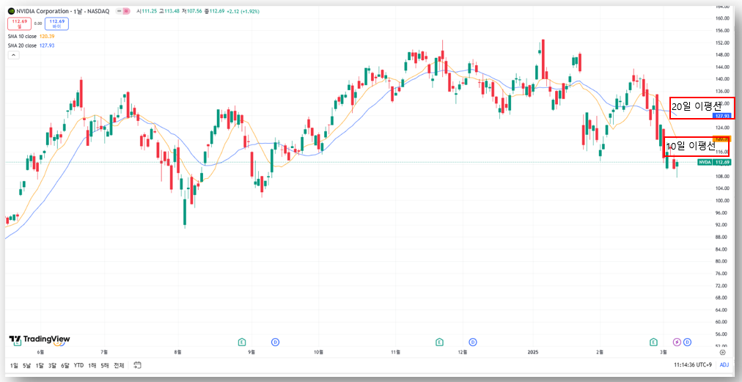Set chart range to 1해
The height and width of the screenshot is (382, 742).
pos(92,365)
